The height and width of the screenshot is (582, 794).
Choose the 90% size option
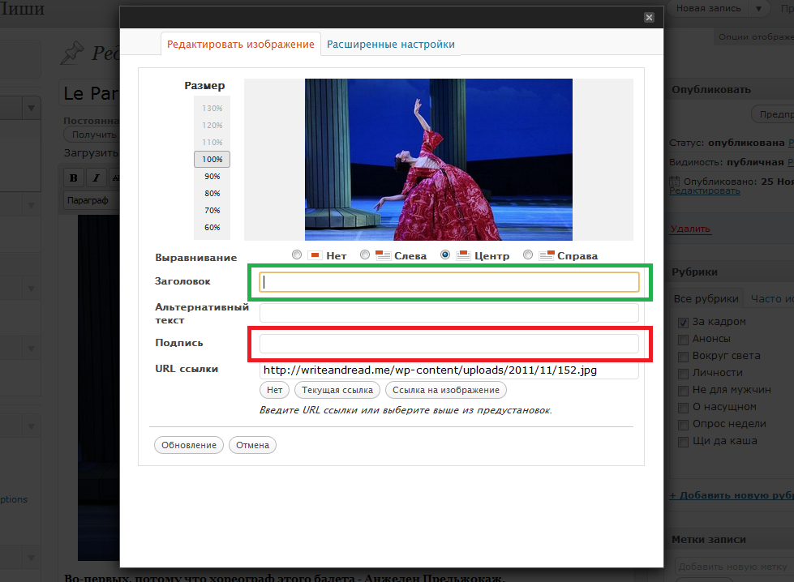click(212, 177)
